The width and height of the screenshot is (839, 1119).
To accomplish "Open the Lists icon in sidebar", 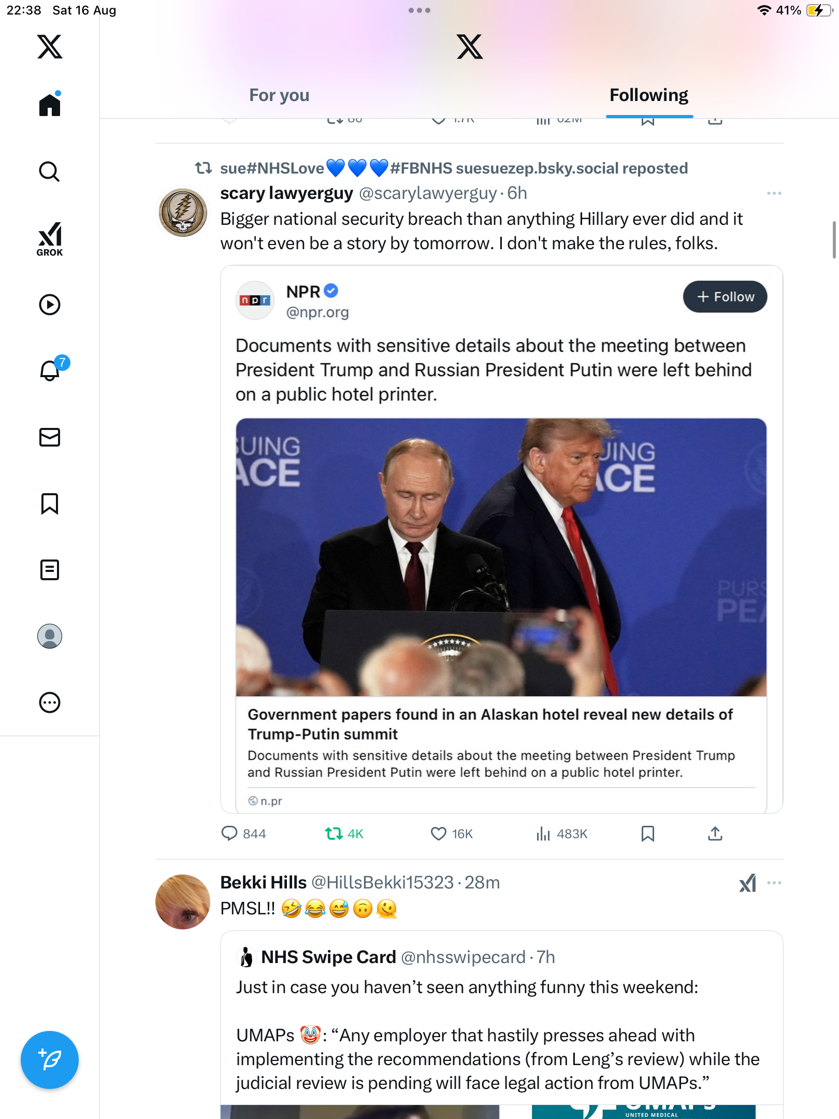I will point(50,570).
